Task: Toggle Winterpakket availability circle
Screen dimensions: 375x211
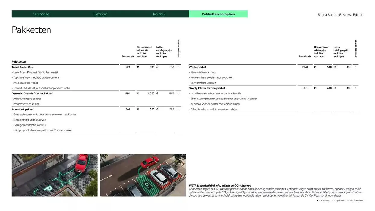Action: (355, 67)
